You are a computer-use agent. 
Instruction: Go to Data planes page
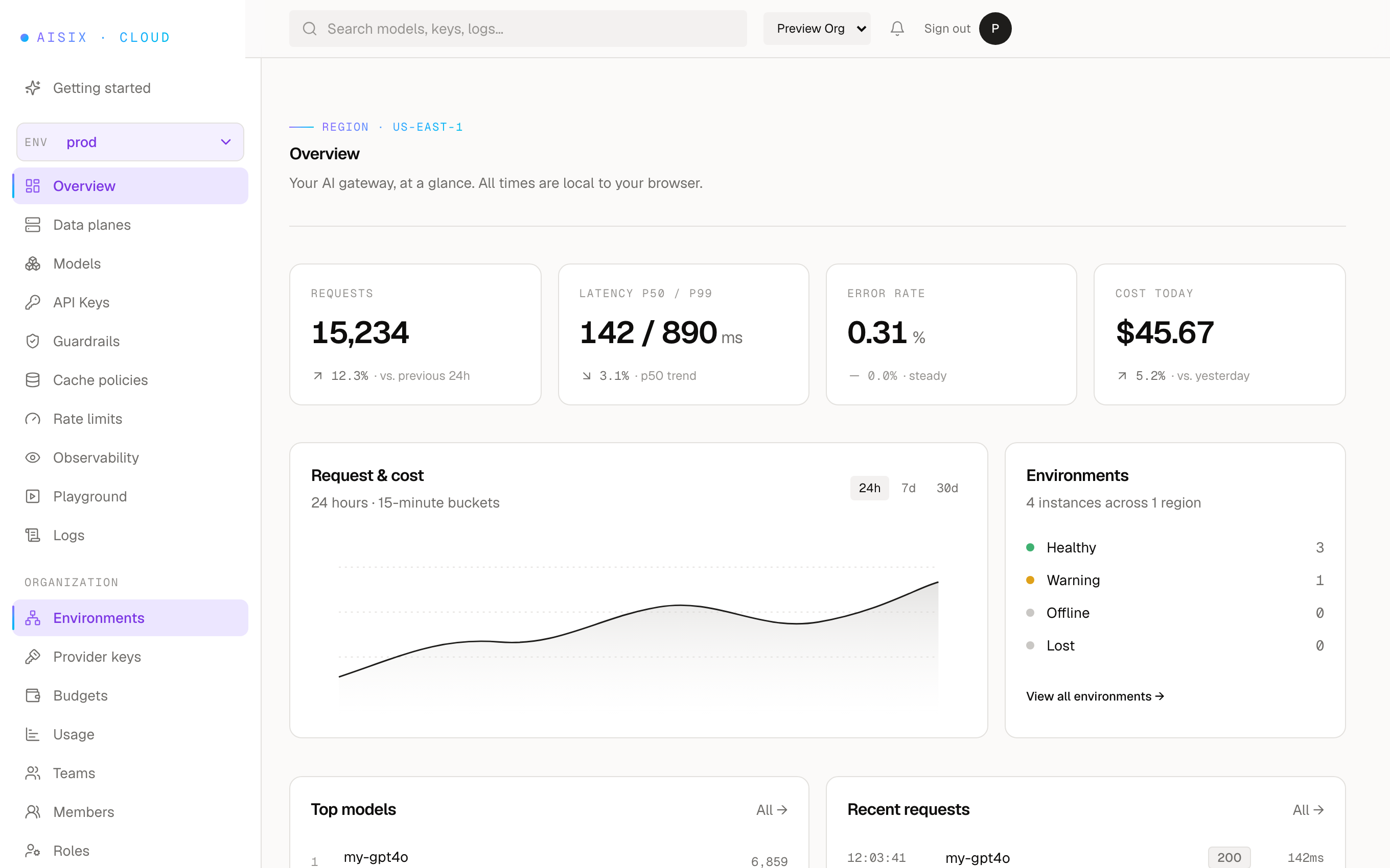click(x=130, y=225)
